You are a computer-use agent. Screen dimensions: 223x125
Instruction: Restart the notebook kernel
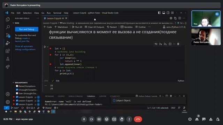point(112,27)
